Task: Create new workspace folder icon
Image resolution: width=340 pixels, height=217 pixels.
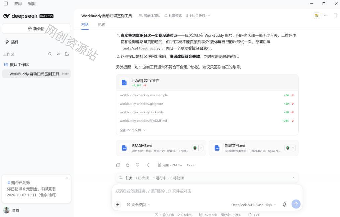Action: pos(67,54)
